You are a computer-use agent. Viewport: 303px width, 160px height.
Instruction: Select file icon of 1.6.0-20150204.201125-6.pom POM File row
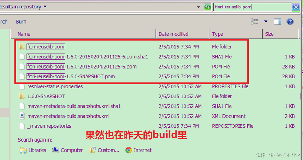point(22,67)
